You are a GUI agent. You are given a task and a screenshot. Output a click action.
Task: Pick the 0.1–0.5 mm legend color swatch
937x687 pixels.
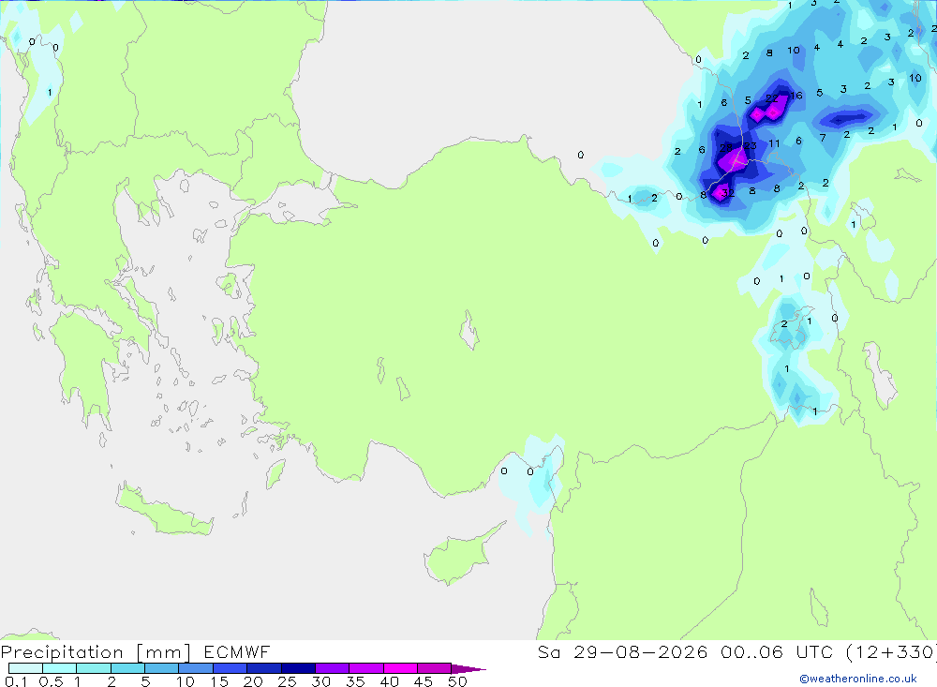[25, 668]
